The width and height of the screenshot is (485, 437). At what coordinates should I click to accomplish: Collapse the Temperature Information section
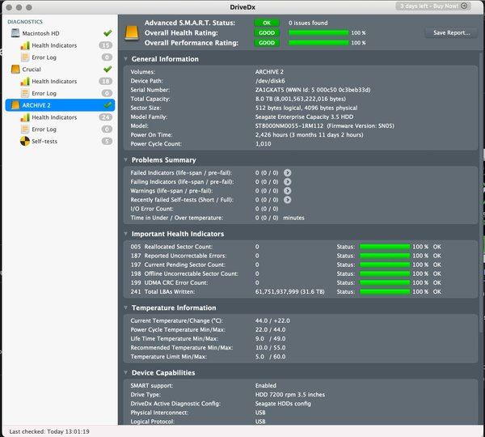click(x=126, y=308)
